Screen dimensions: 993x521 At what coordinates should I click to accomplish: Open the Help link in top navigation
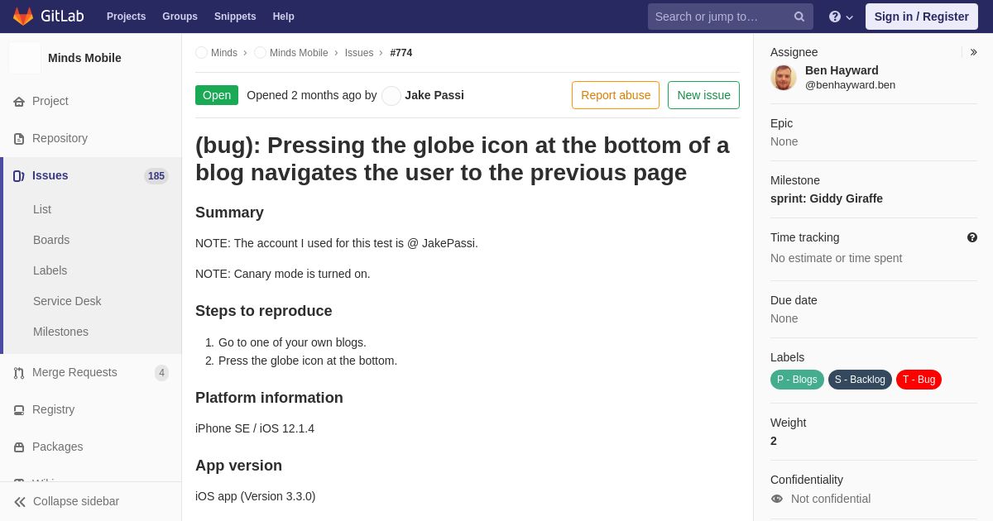pos(284,17)
